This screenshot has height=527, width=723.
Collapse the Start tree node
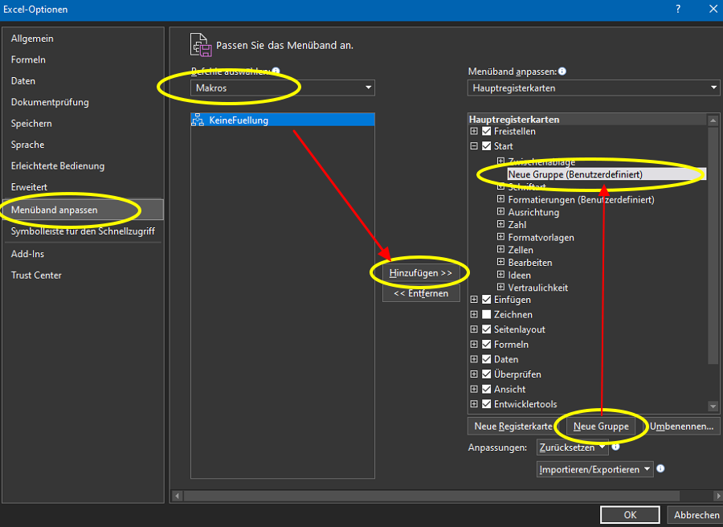coord(473,145)
